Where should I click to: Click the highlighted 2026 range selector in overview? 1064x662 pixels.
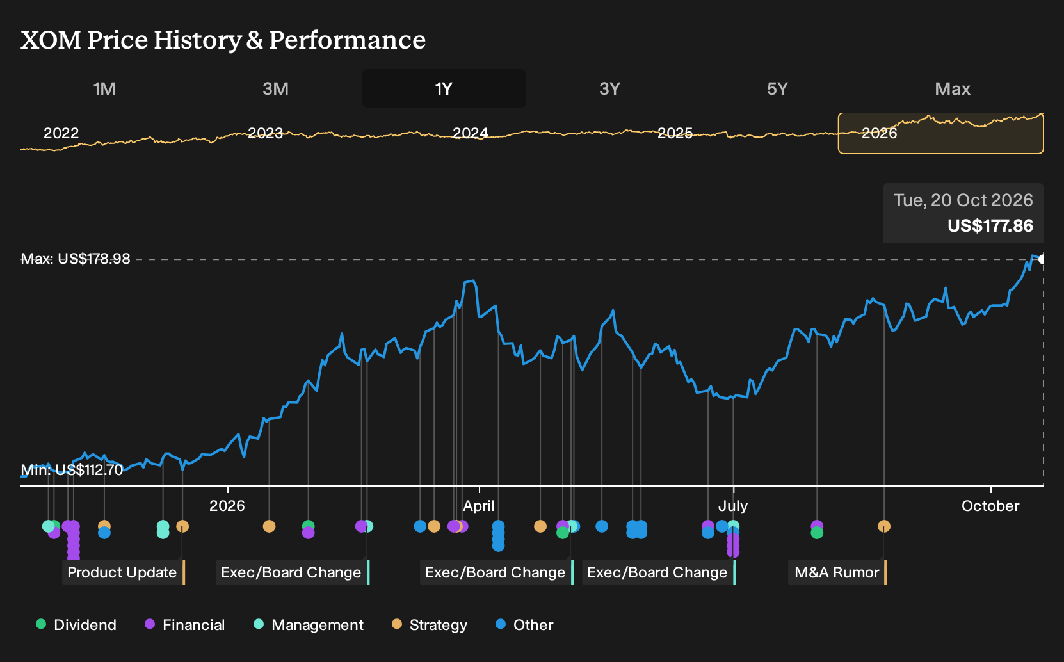940,133
